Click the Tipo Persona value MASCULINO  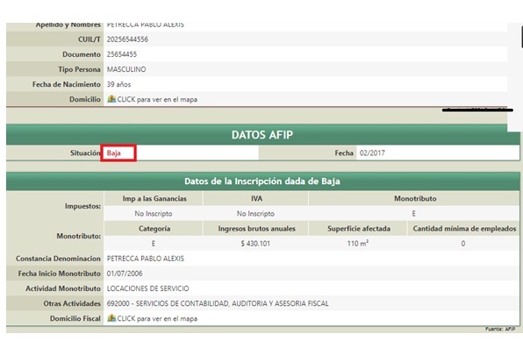point(126,69)
